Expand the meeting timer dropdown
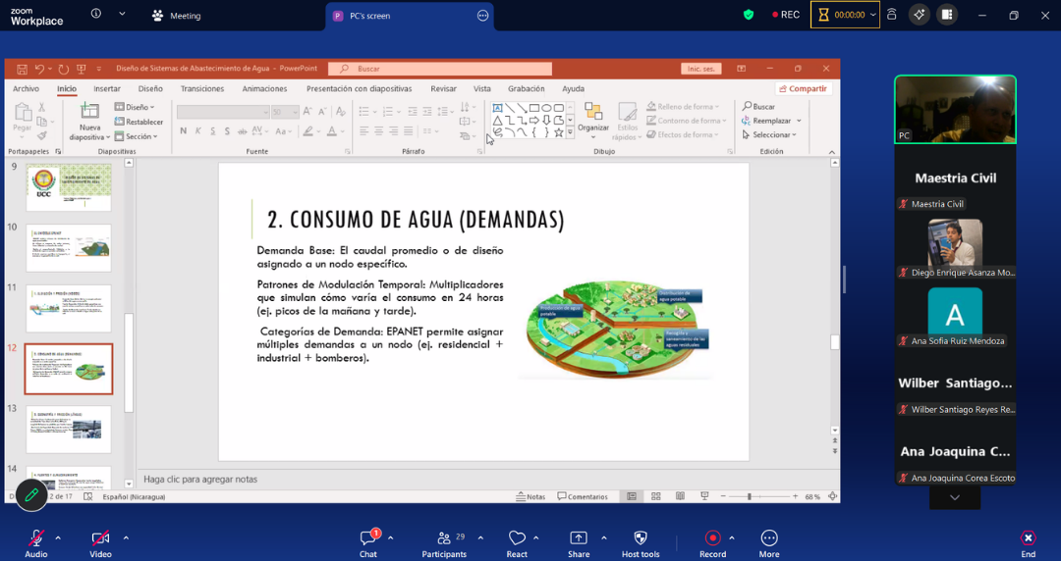Screen dimensions: 1061x562 pos(872,15)
